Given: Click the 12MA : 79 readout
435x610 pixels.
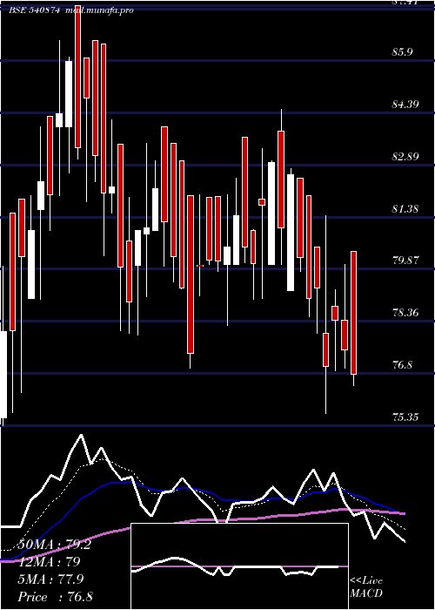Looking at the screenshot, I should [x=49, y=562].
